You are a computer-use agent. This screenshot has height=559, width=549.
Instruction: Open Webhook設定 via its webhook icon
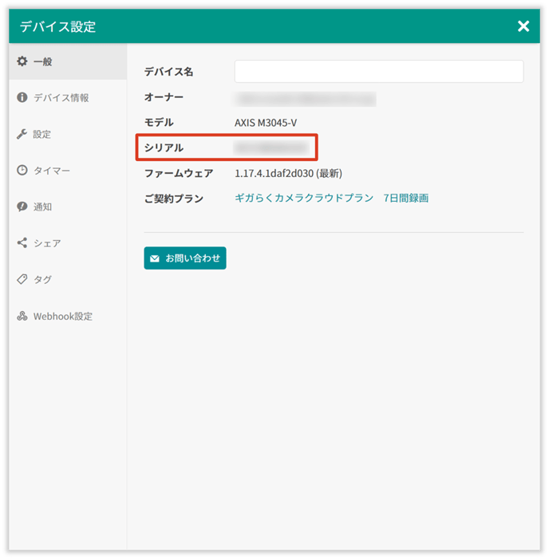pos(22,316)
